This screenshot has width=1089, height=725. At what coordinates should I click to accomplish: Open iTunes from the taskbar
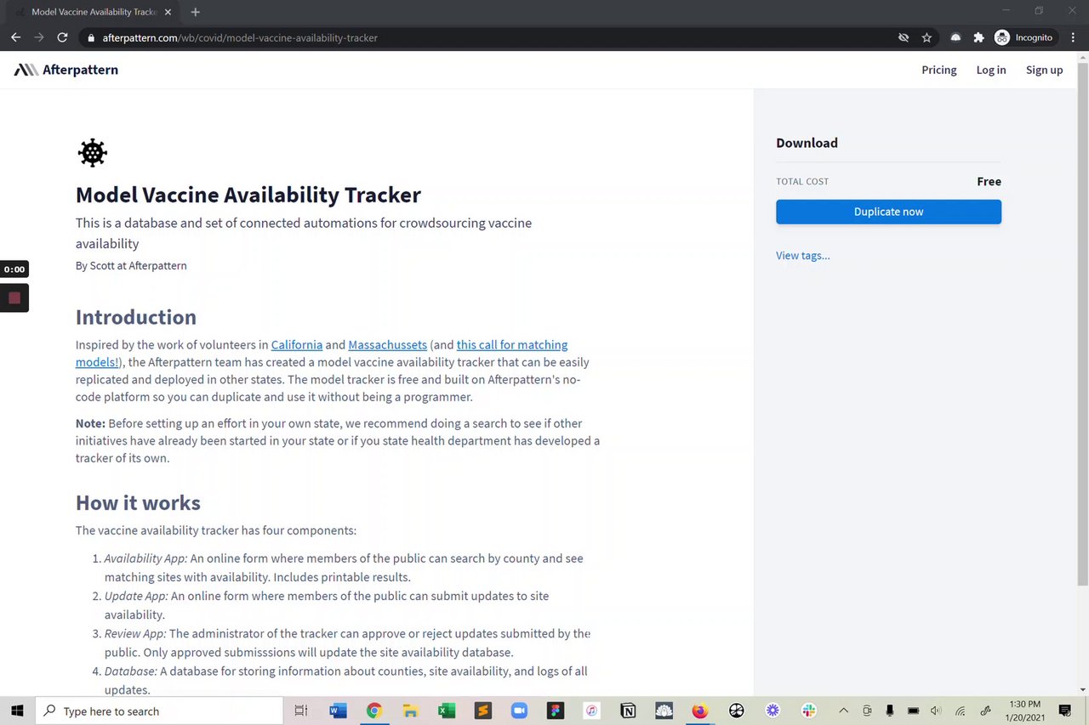tap(591, 711)
